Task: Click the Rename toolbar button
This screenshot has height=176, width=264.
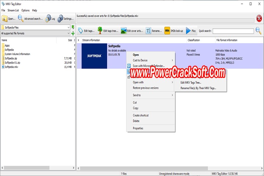Action: point(148,31)
